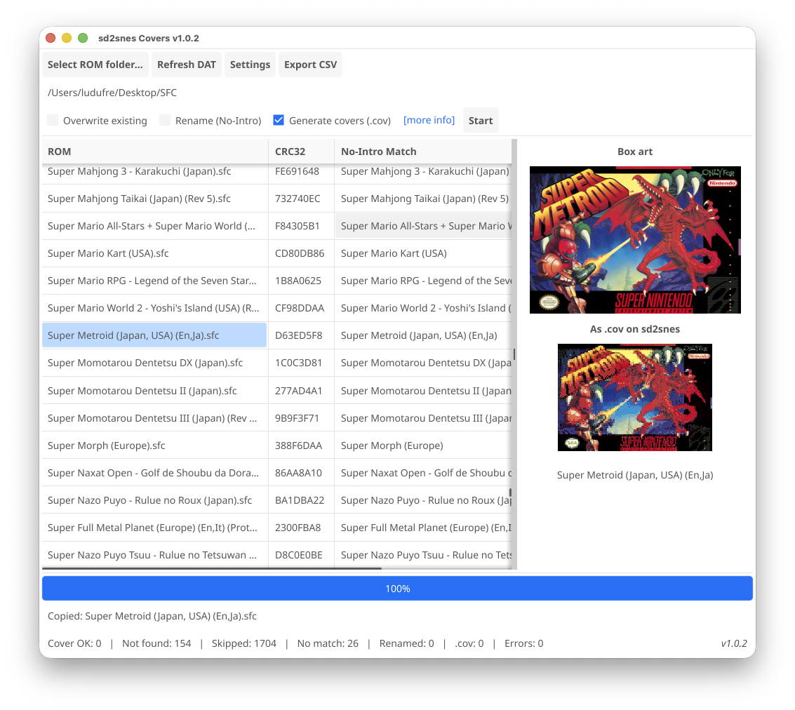795x710 pixels.
Task: Click the horizontal scrollbar under the table
Action: coord(212,568)
